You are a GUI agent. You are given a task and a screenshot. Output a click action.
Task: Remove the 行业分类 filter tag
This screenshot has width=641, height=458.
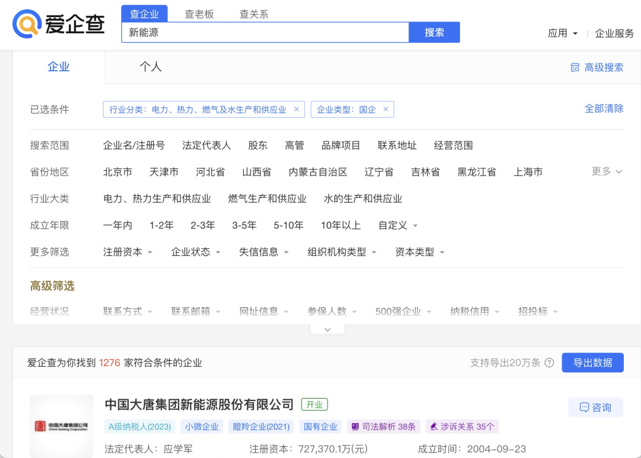[x=297, y=110]
